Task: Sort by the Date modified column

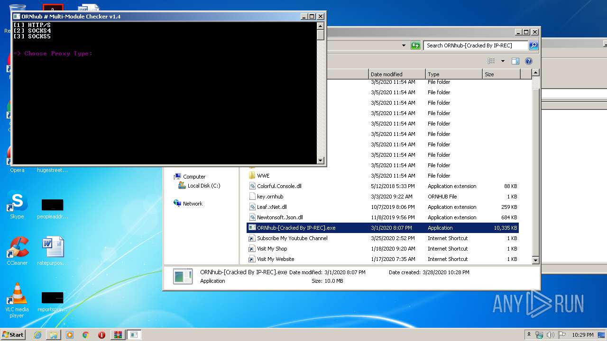Action: tap(397, 74)
